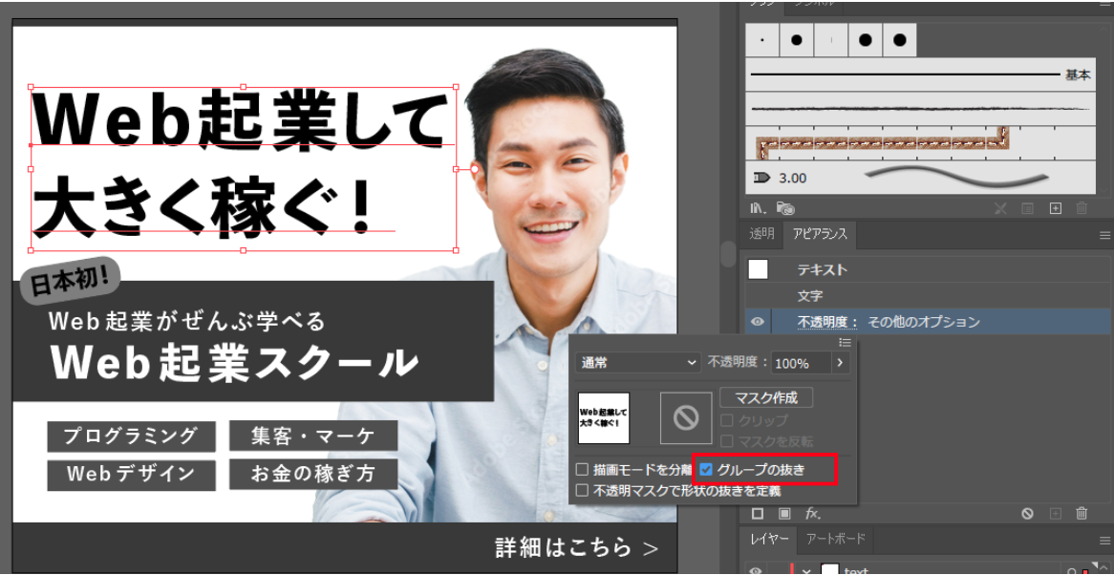Image resolution: width=1114 pixels, height=575 pixels.
Task: Click the 大きく稼ぐ! headline line
Action: [204, 207]
